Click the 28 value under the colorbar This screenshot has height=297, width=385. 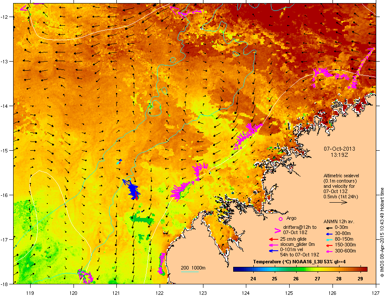point(339,279)
